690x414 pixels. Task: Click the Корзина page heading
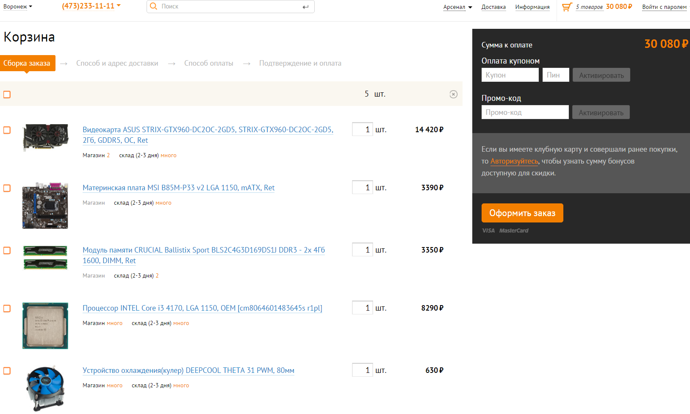pos(29,37)
